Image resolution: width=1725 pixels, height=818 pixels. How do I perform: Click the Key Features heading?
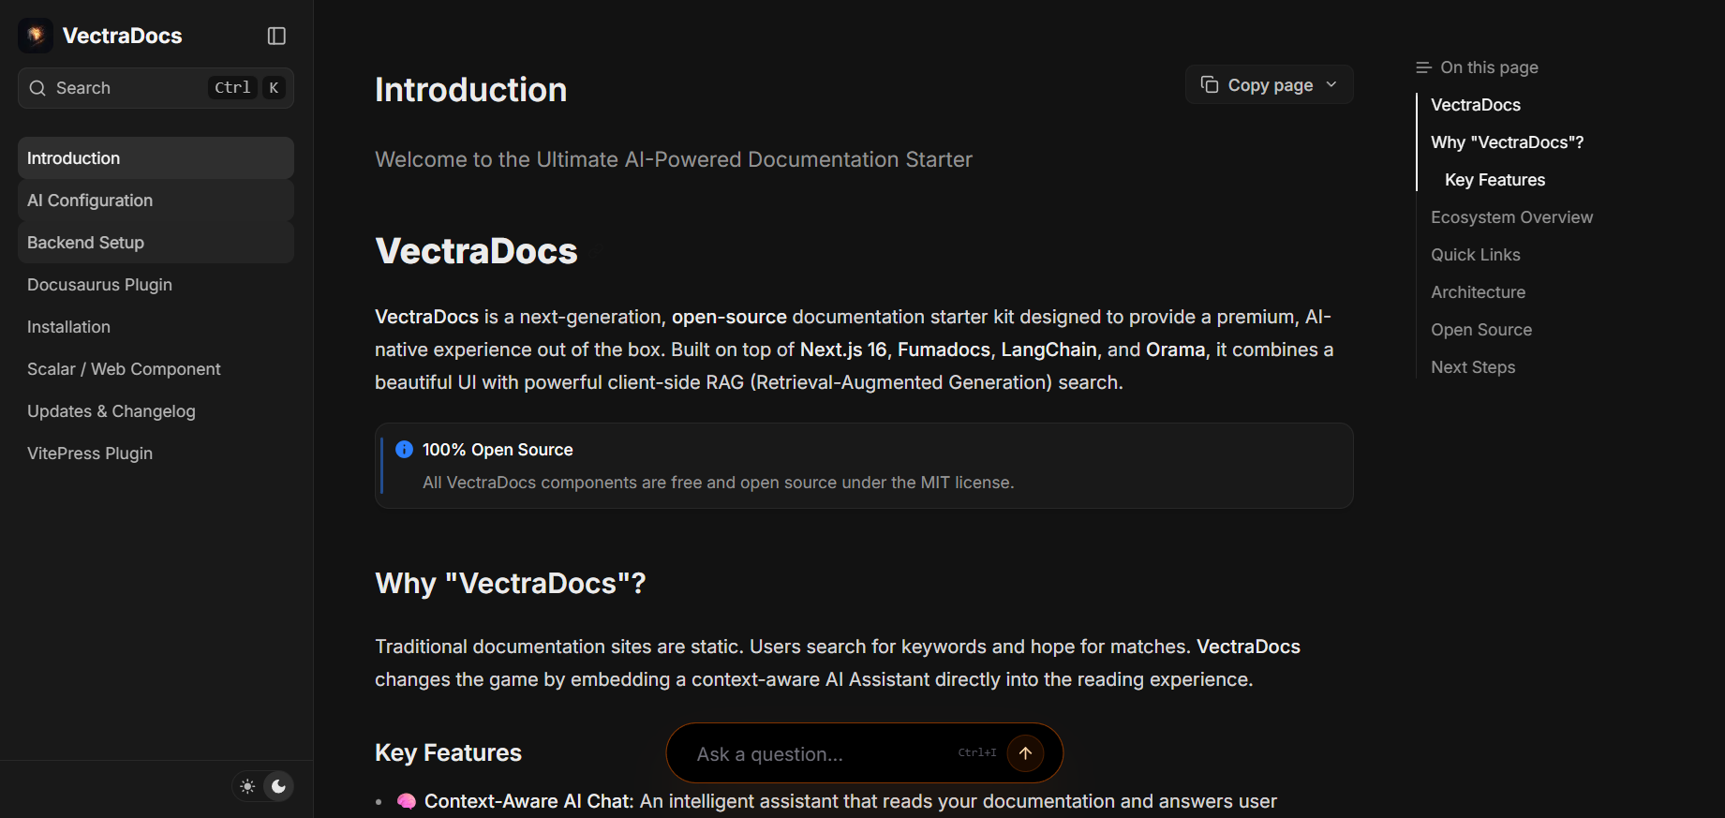coord(448,753)
